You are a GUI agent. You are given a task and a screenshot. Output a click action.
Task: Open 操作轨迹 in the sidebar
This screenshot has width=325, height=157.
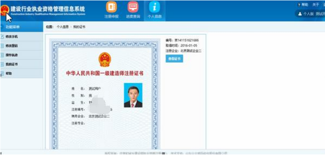[x=21, y=55]
